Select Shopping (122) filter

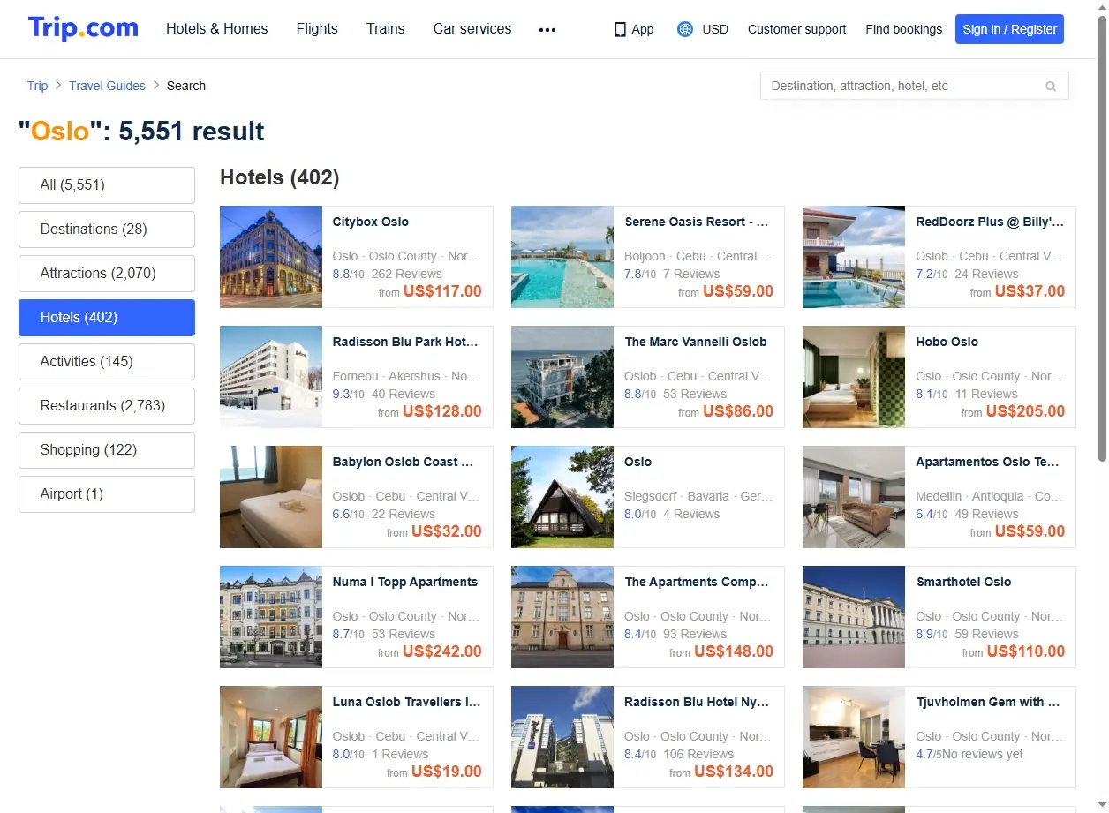107,450
